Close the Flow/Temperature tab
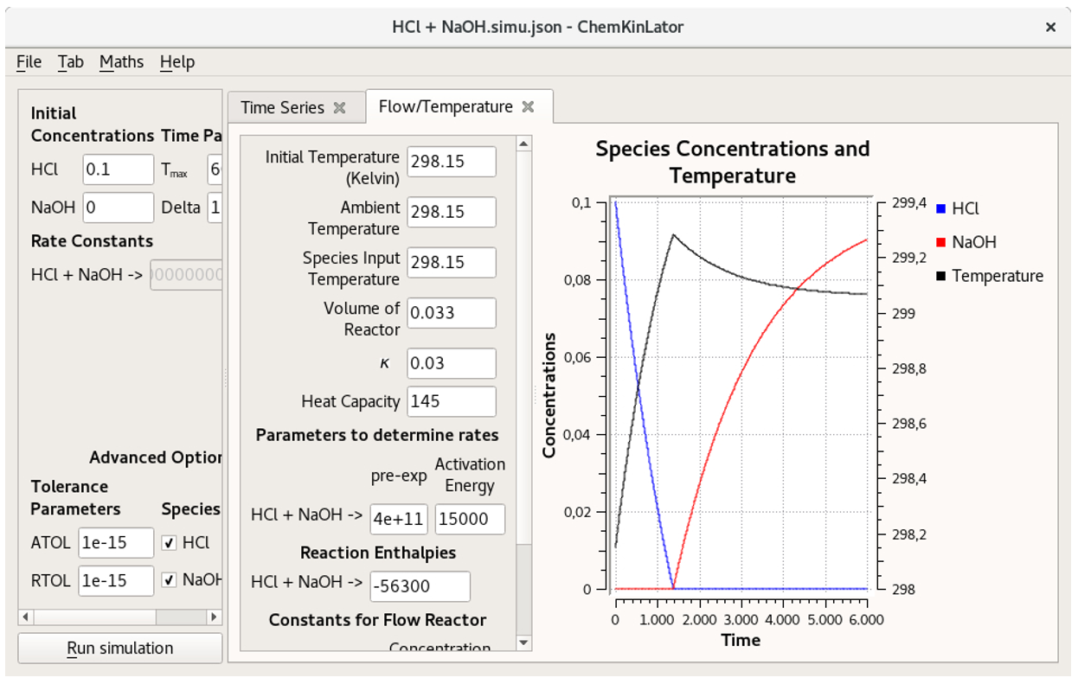 pyautogui.click(x=529, y=106)
